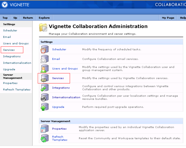Select Refresh Templates in left sidebar
Screen dimensions: 186x148
(x=17, y=89)
